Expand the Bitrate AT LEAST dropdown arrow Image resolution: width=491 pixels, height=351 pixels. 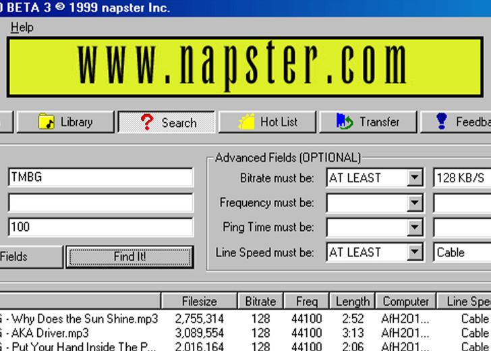(x=415, y=178)
